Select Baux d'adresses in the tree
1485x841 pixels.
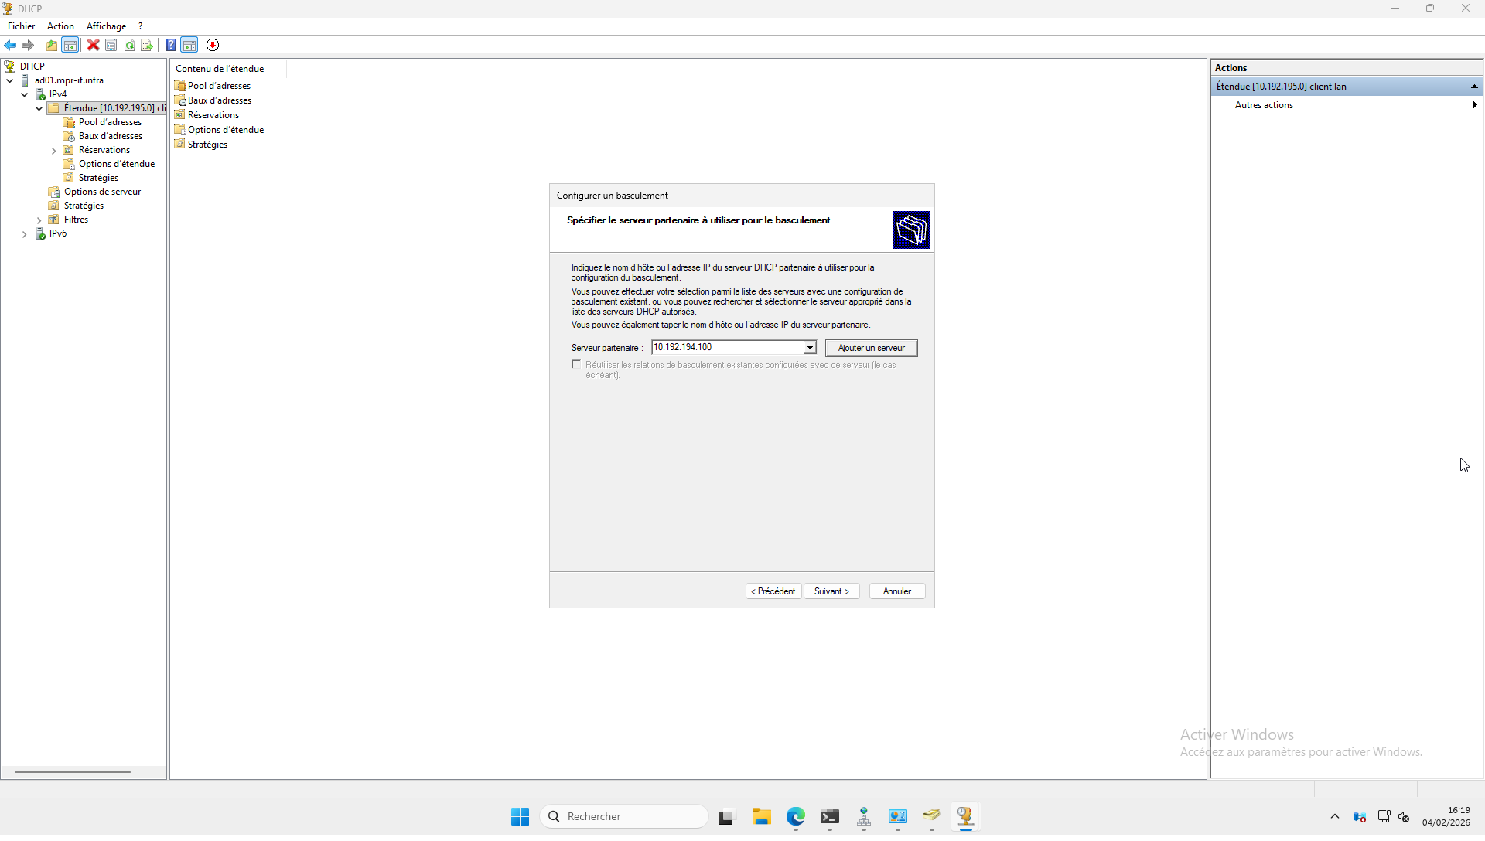tap(110, 136)
